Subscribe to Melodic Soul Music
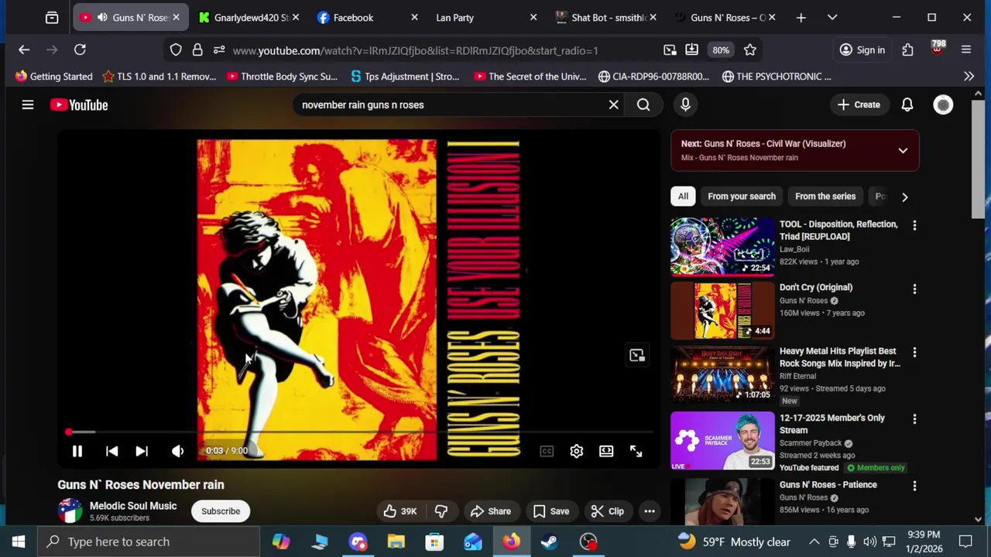Image resolution: width=991 pixels, height=557 pixels. click(x=221, y=511)
